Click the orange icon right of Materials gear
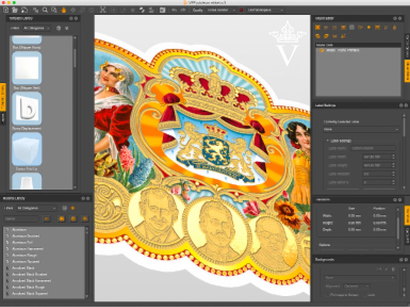This screenshot has height=307, width=410. tap(73, 208)
